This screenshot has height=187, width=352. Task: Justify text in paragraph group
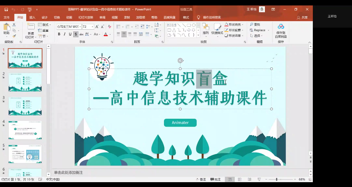tap(135, 34)
